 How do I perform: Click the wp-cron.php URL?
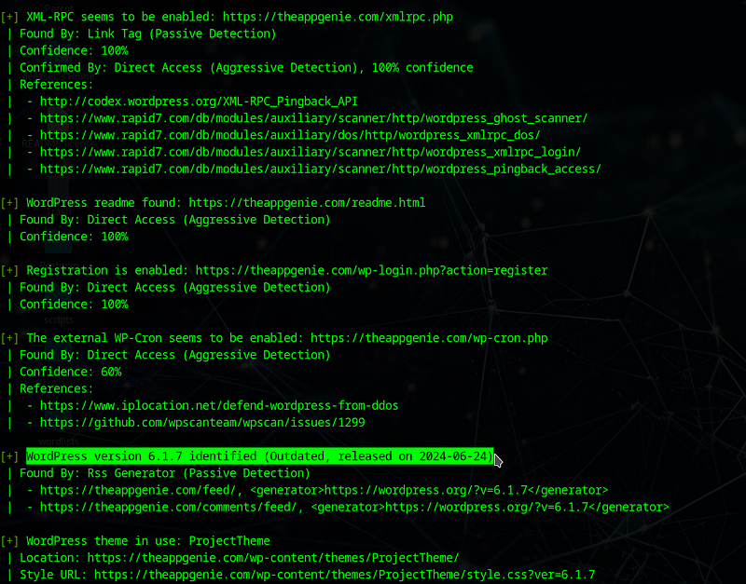(429, 338)
